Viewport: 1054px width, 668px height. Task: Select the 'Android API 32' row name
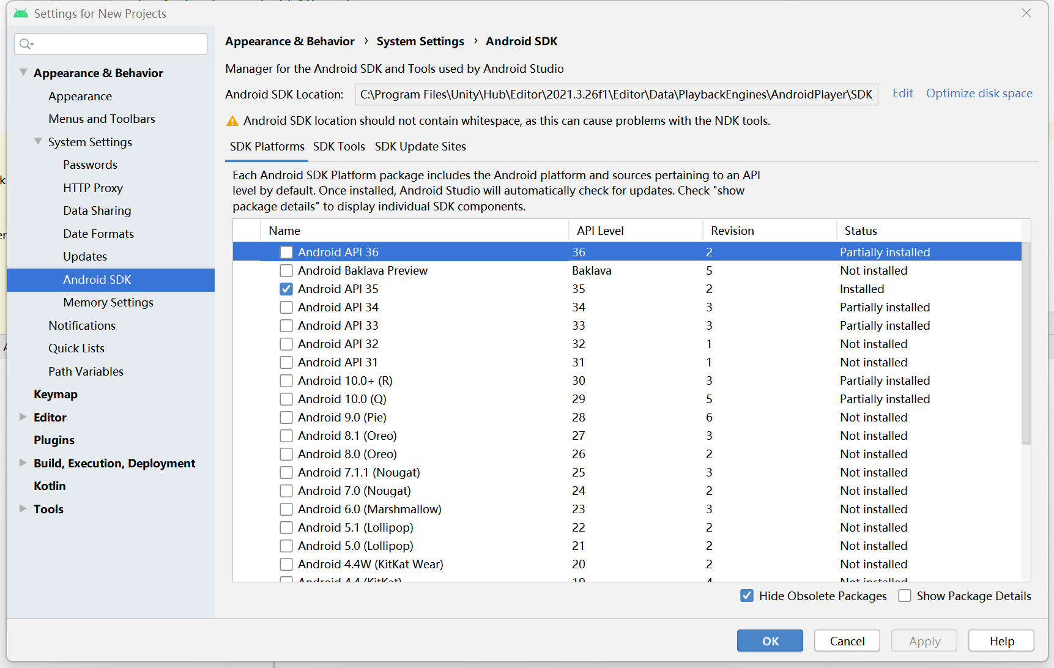click(338, 344)
